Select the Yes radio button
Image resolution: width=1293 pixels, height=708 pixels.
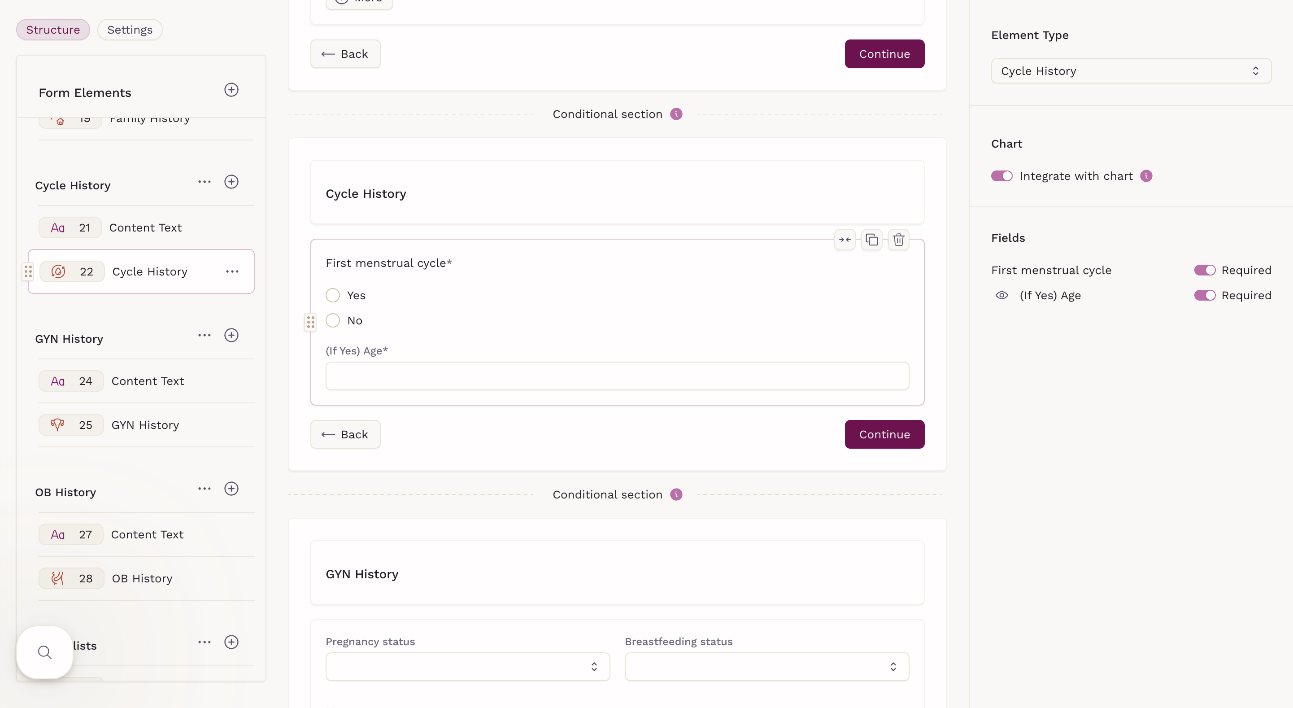[333, 295]
